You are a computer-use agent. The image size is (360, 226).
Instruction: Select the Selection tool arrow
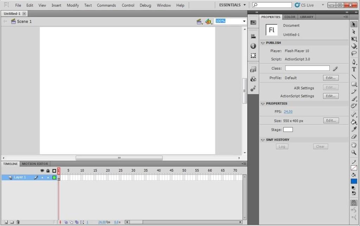click(x=354, y=24)
